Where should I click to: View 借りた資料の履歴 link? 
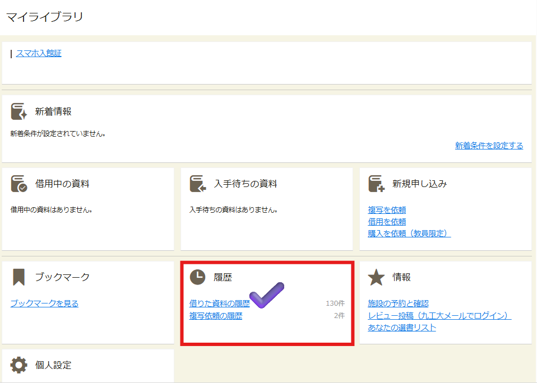(219, 303)
